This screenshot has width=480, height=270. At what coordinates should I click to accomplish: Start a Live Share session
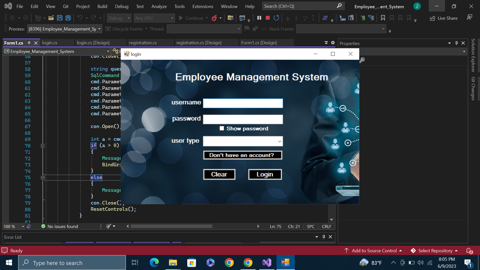(444, 18)
